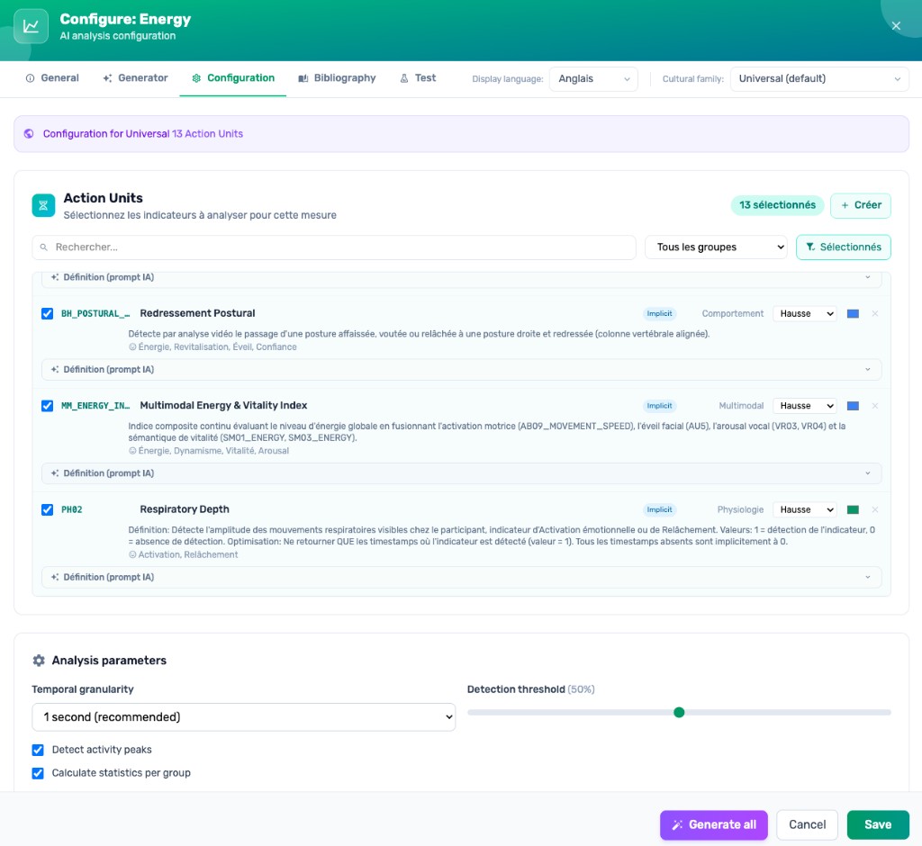Click the green color swatch for Respiratory Depth
This screenshot has height=846, width=922.
[x=853, y=510]
